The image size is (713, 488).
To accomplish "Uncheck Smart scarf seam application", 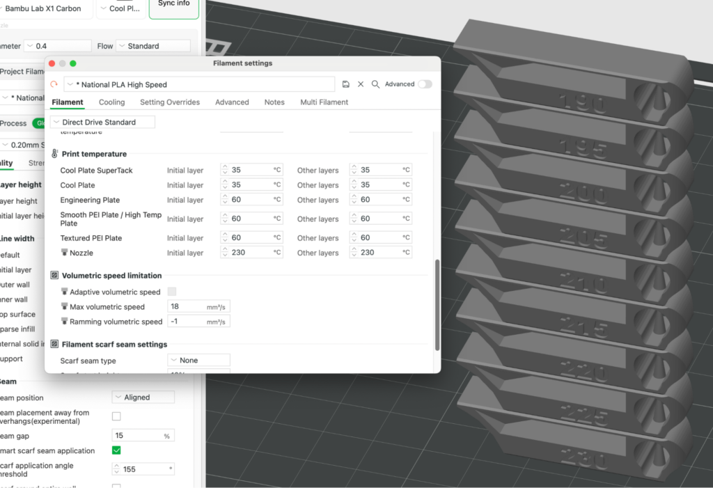I will pyautogui.click(x=116, y=450).
